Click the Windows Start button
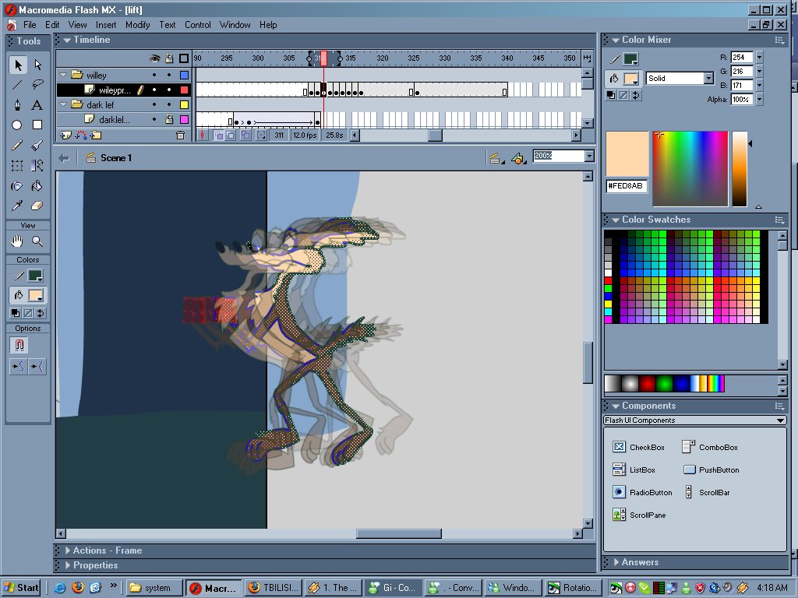 [22, 588]
